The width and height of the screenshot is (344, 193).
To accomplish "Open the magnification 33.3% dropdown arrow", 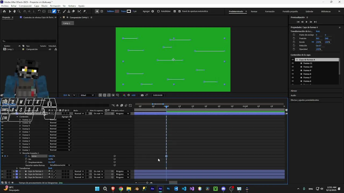I will [74, 95].
